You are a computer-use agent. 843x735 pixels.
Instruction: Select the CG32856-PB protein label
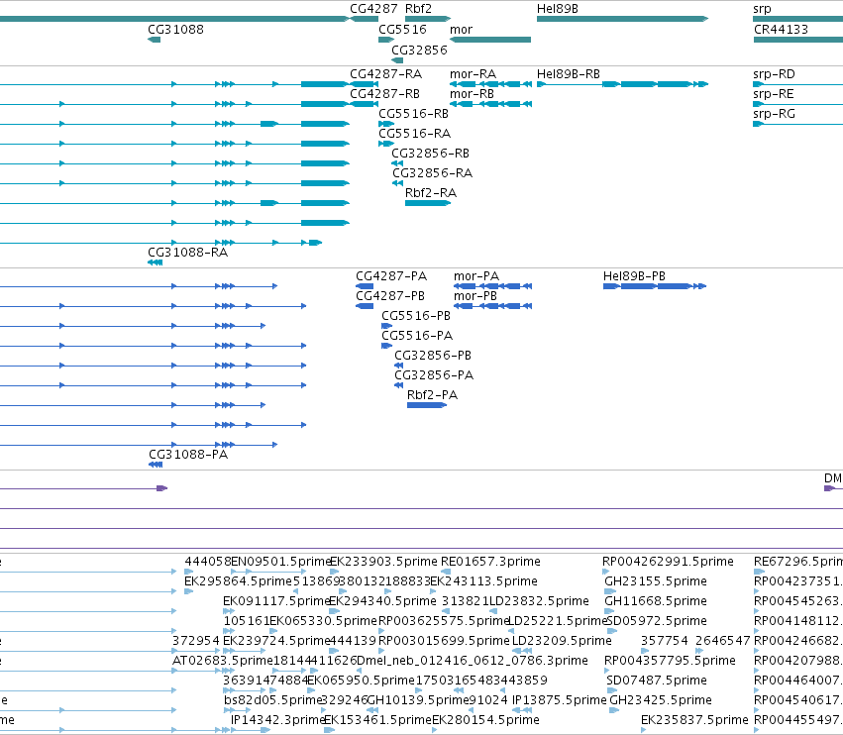[x=433, y=356]
